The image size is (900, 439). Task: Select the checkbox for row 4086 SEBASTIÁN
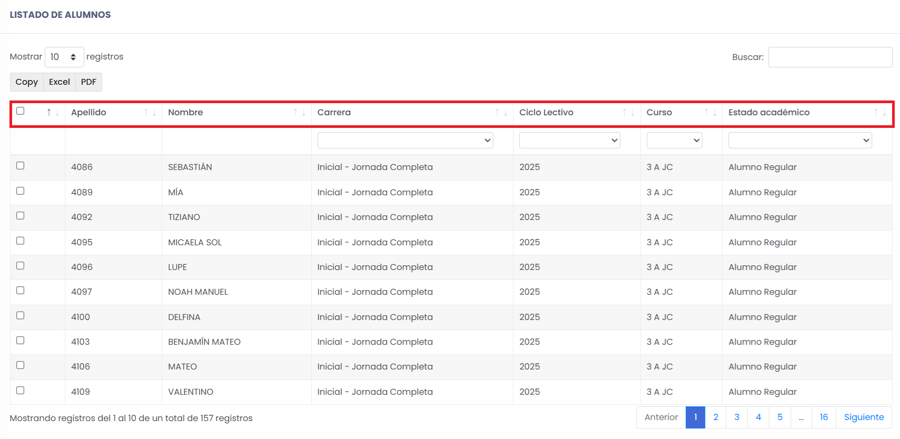[x=21, y=166]
